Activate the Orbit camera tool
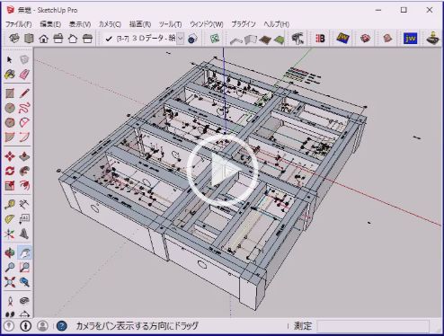 pyautogui.click(x=10, y=252)
